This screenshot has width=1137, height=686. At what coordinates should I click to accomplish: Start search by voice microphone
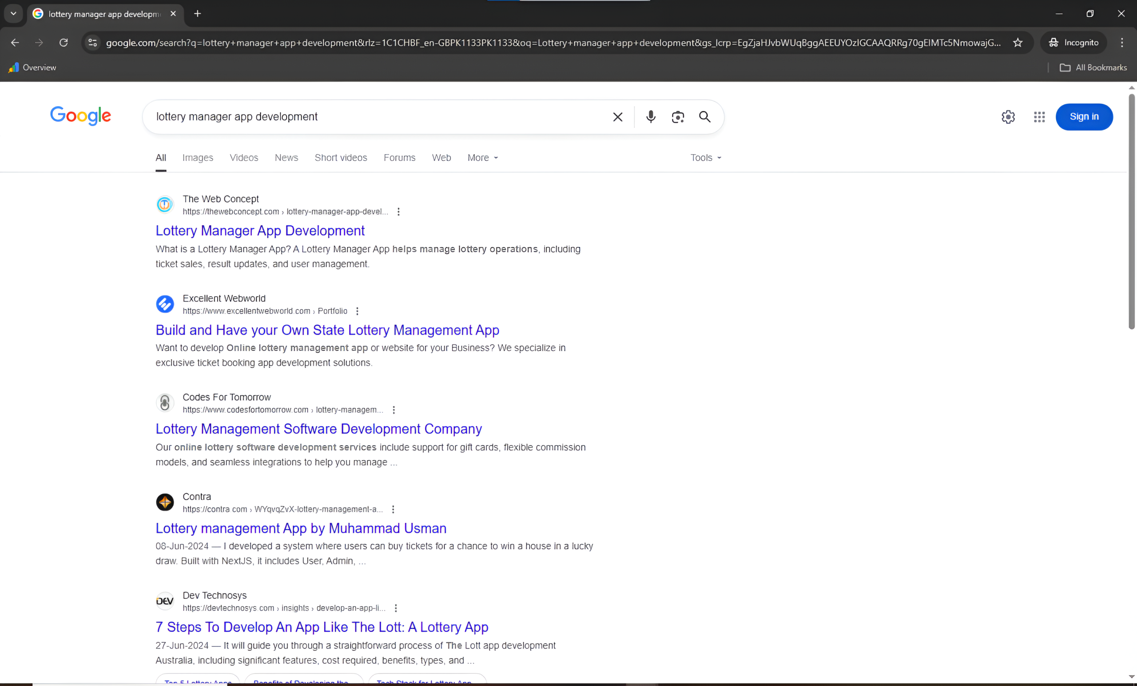[651, 117]
